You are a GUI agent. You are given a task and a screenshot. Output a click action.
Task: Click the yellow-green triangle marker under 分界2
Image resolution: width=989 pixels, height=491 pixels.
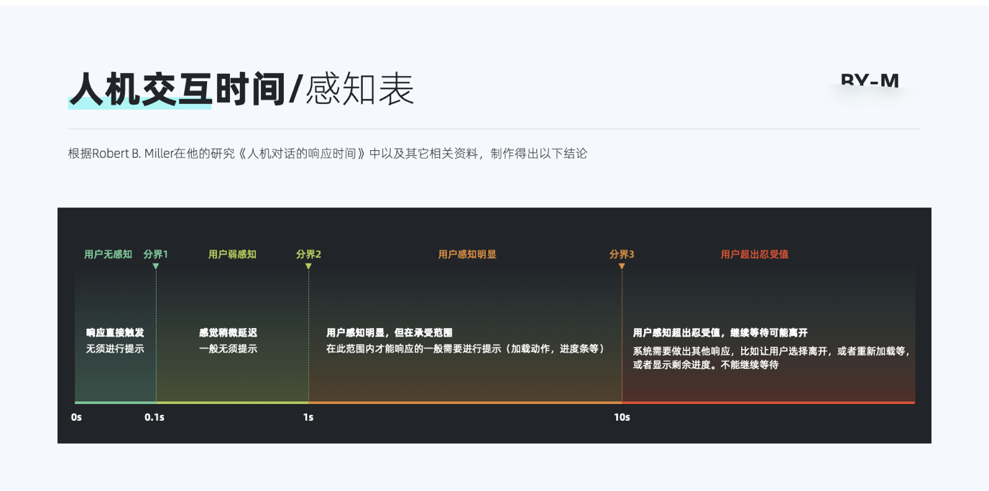(x=308, y=266)
